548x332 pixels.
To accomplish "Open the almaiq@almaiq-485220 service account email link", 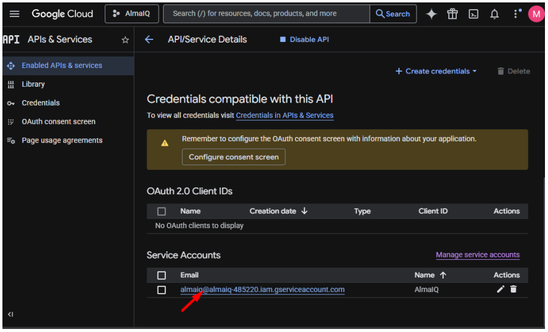I will pos(263,290).
